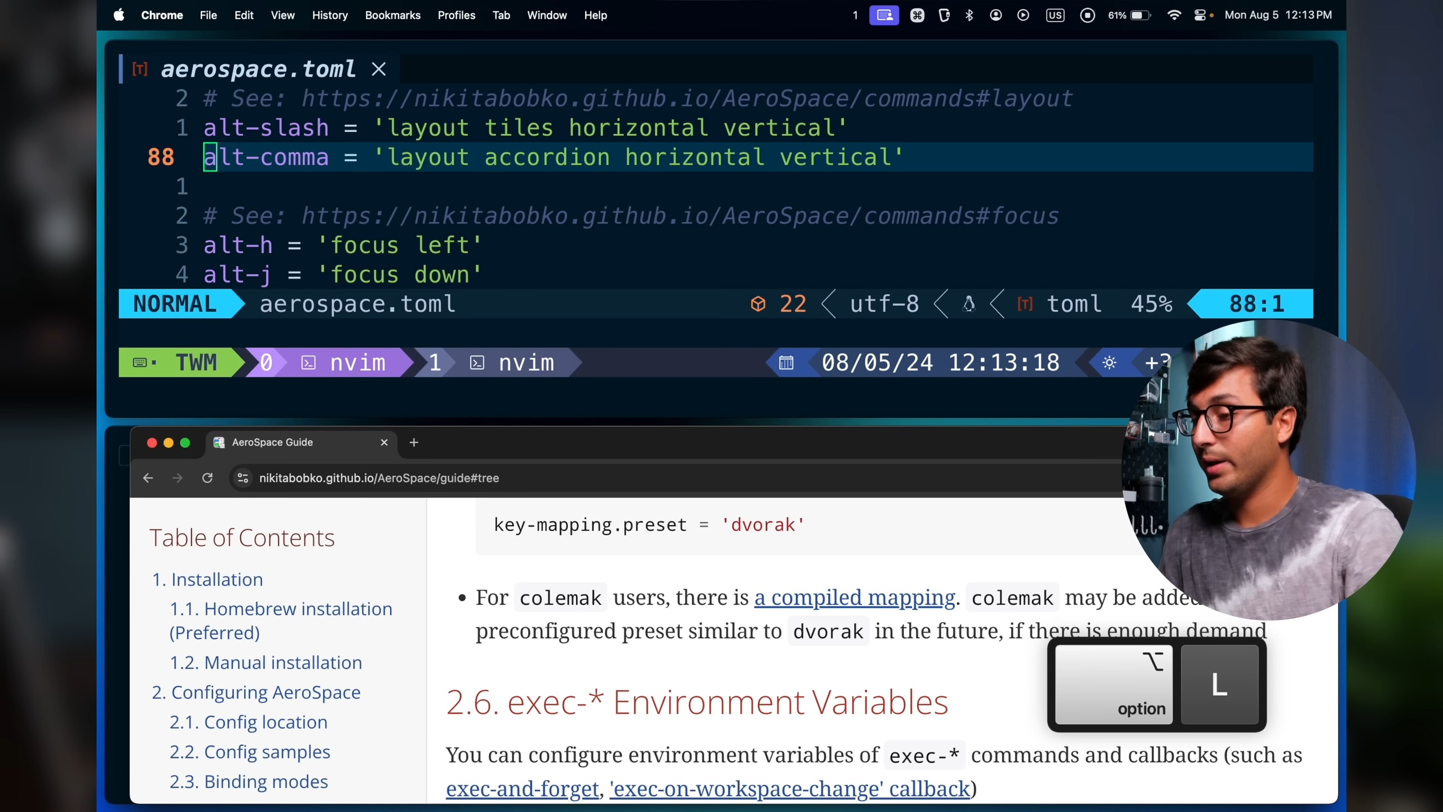
Task: Open the Bookmarks menu
Action: tap(392, 15)
